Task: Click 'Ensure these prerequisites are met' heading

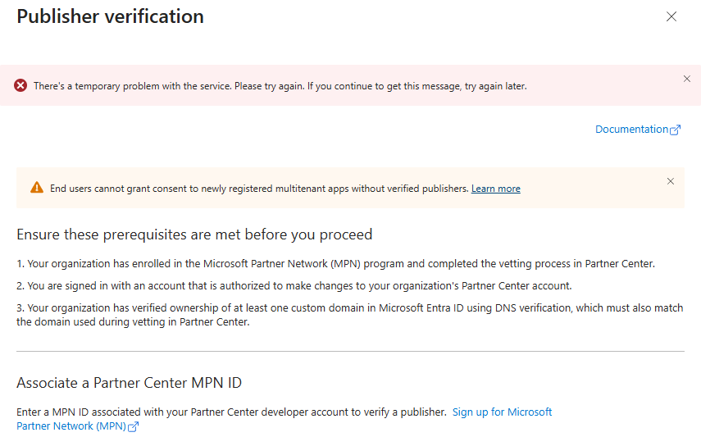Action: point(194,234)
